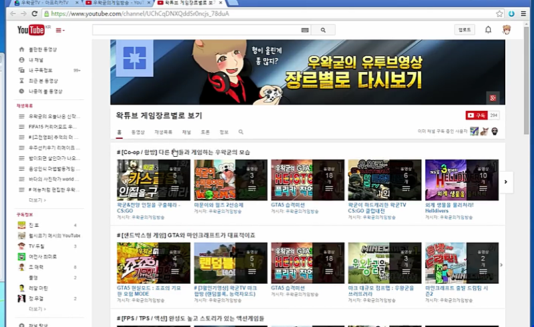The height and width of the screenshot is (327, 534).
Task: Click the browser back arrow
Action: click(x=13, y=13)
